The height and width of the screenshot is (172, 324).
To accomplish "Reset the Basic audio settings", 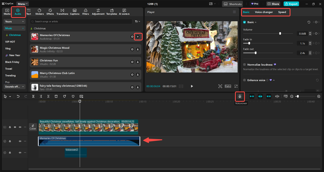I will [x=309, y=22].
